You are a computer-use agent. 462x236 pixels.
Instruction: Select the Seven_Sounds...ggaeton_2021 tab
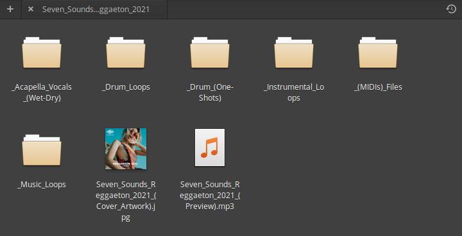[94, 10]
